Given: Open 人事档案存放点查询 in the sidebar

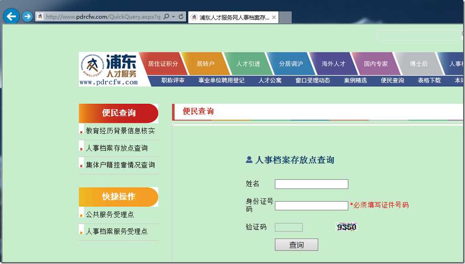Looking at the screenshot, I should [x=117, y=148].
